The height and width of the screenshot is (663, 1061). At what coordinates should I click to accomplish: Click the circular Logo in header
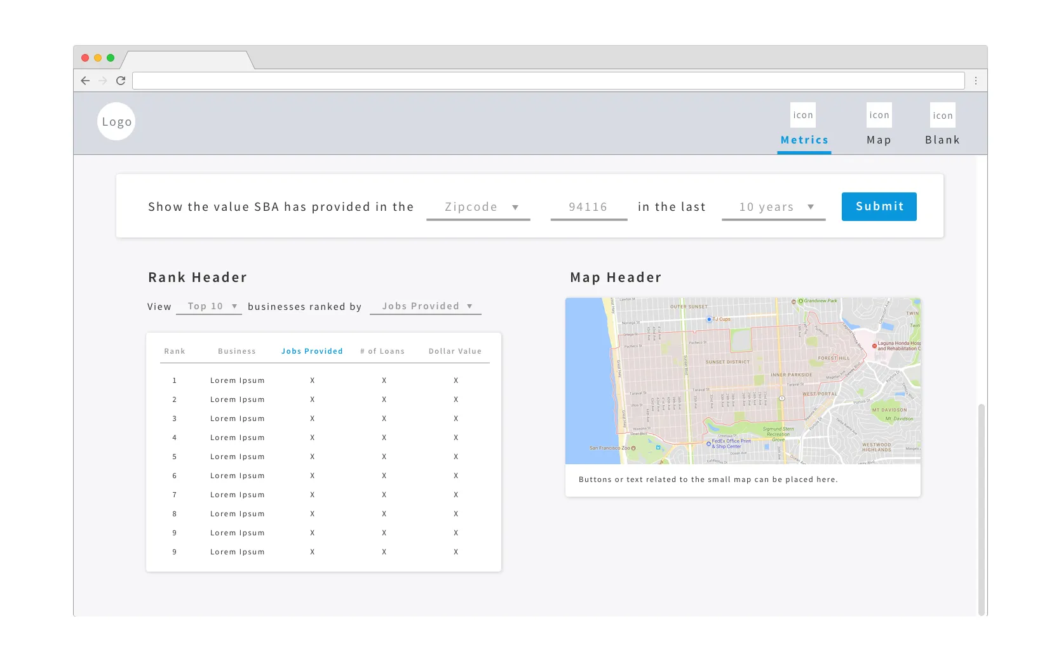tap(116, 121)
